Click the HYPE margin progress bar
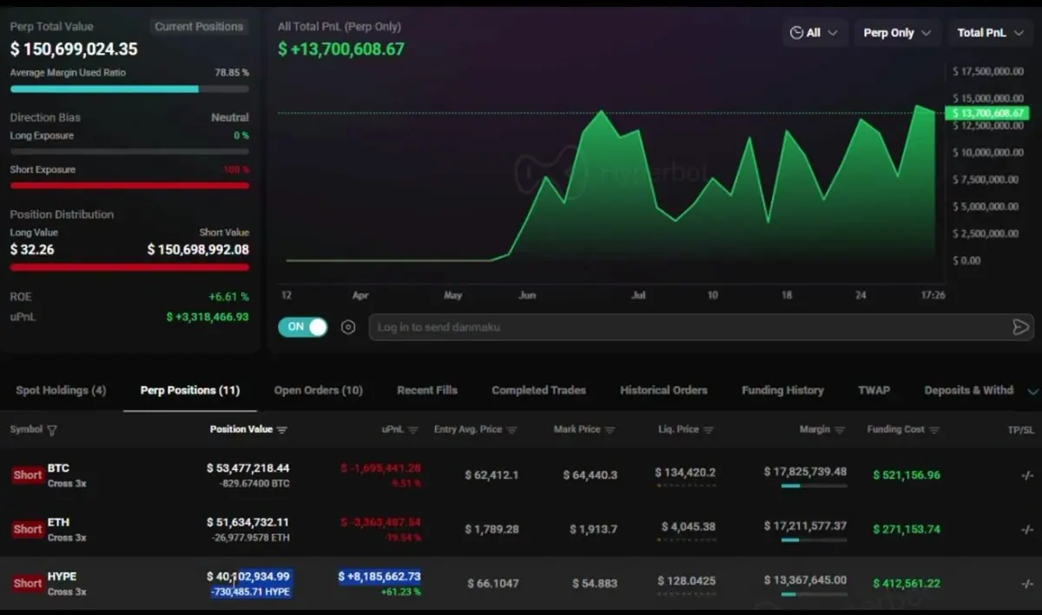 [814, 594]
